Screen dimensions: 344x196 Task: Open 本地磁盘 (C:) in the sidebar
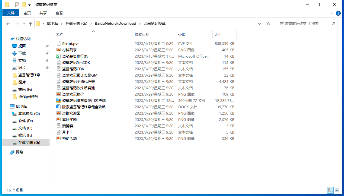click(29, 114)
